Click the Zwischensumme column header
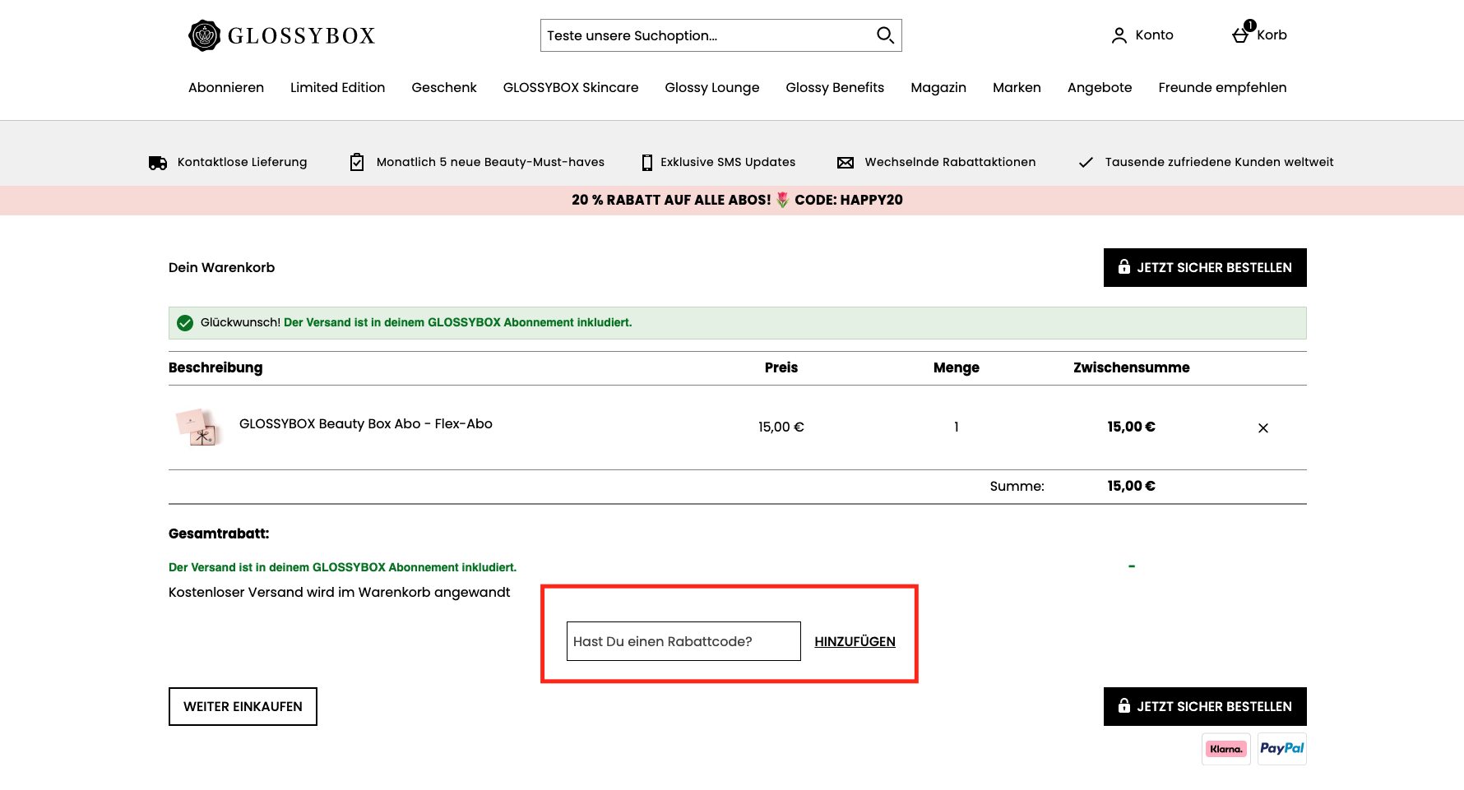 pyautogui.click(x=1131, y=368)
